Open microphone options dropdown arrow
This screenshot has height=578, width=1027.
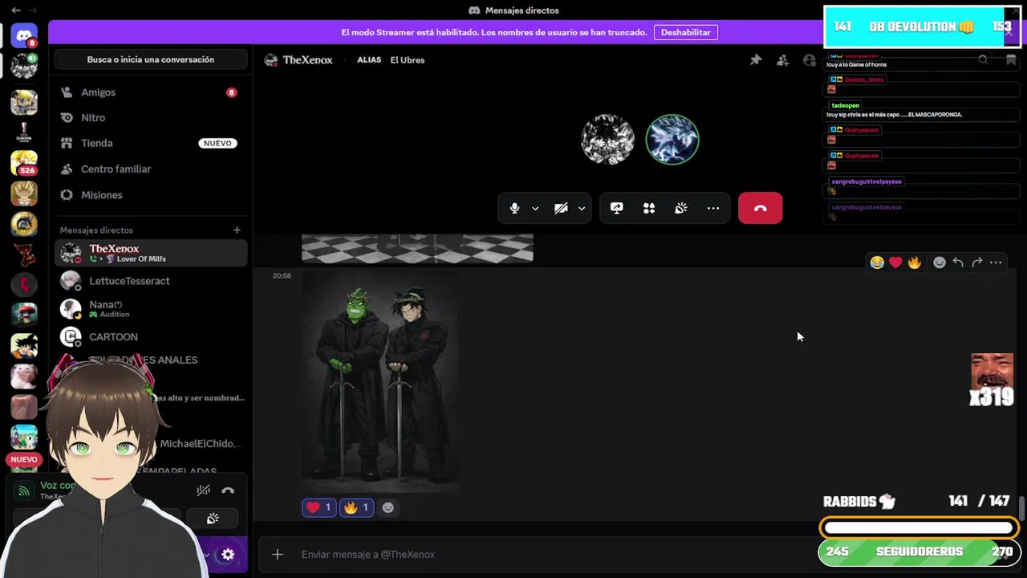pyautogui.click(x=535, y=208)
